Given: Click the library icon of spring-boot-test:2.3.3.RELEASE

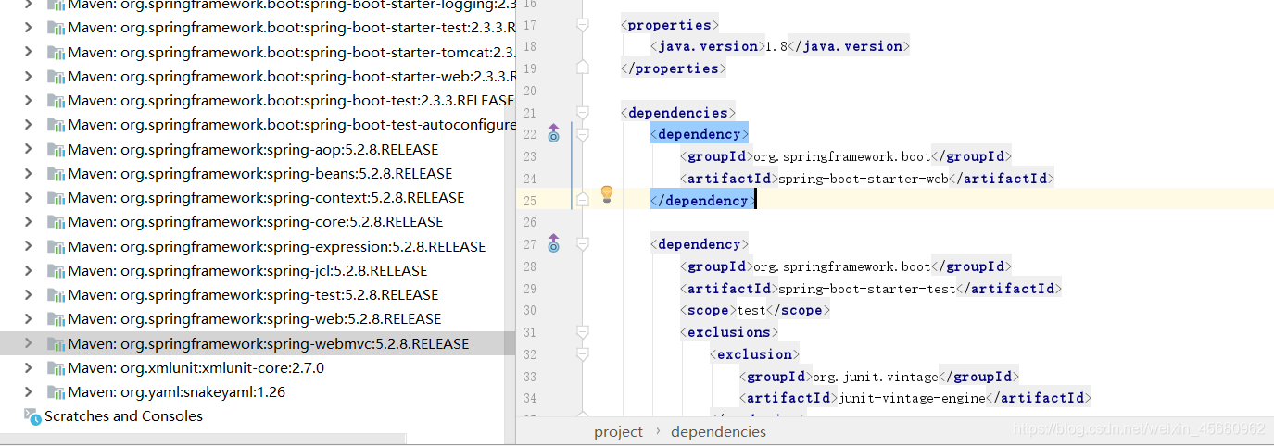Looking at the screenshot, I should pos(56,100).
